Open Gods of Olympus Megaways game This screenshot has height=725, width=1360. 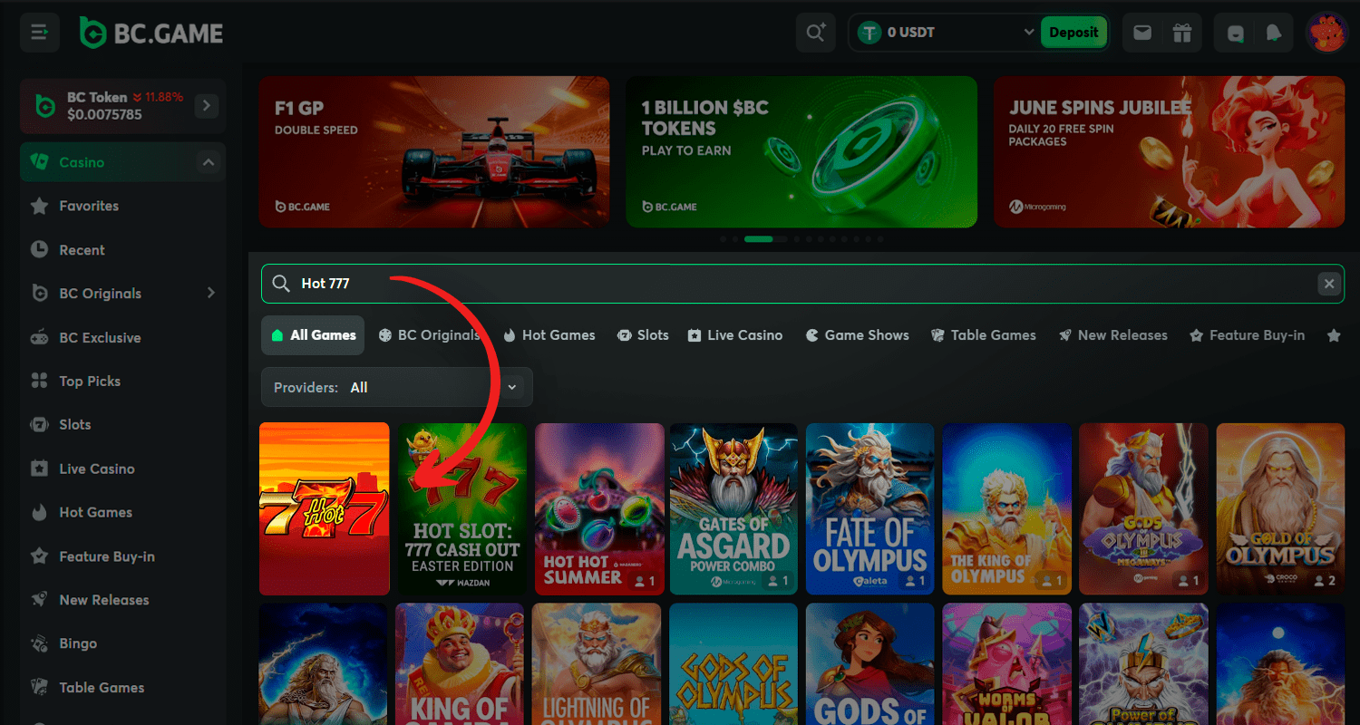coord(1143,509)
